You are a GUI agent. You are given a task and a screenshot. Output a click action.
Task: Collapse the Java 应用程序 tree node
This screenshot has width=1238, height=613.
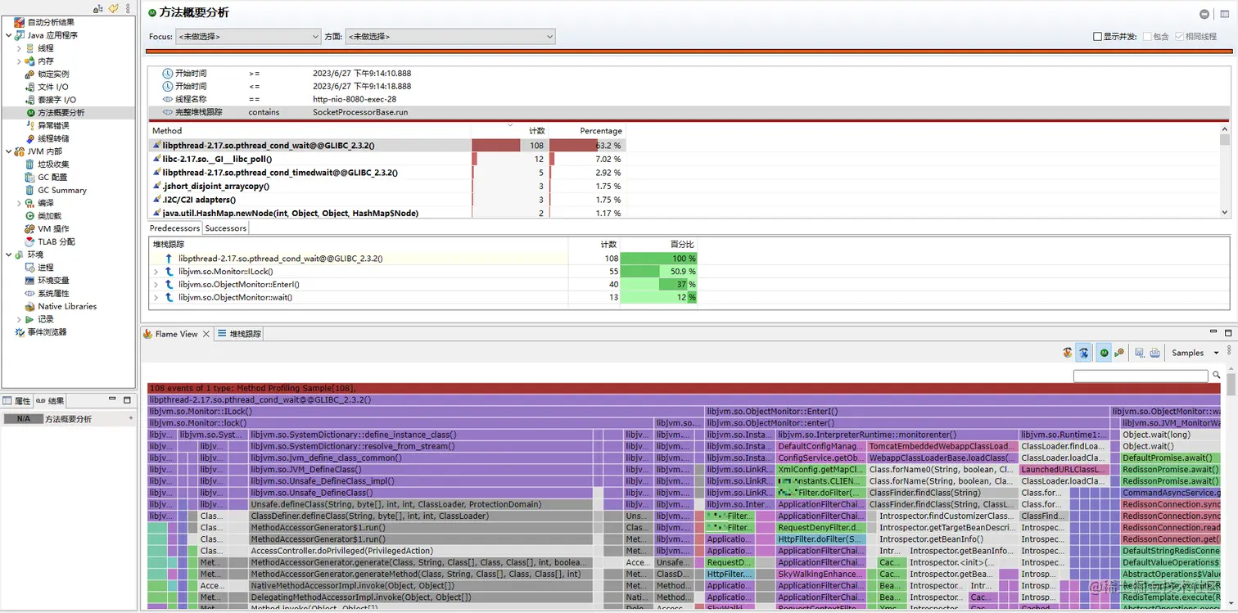(x=8, y=35)
